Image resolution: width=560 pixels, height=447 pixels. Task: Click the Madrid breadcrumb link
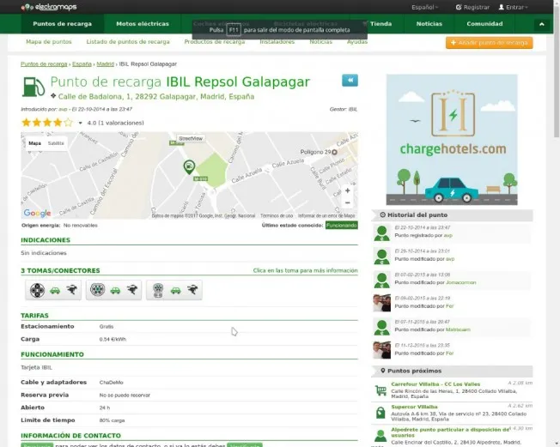tap(106, 63)
